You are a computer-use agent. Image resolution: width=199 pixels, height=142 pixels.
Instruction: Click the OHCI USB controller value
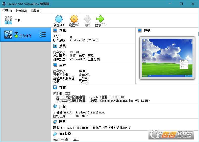(x=76, y=140)
